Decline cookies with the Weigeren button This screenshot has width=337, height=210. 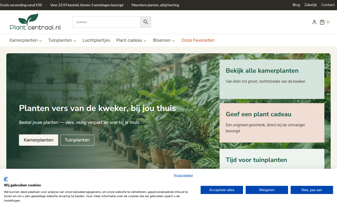click(x=267, y=190)
